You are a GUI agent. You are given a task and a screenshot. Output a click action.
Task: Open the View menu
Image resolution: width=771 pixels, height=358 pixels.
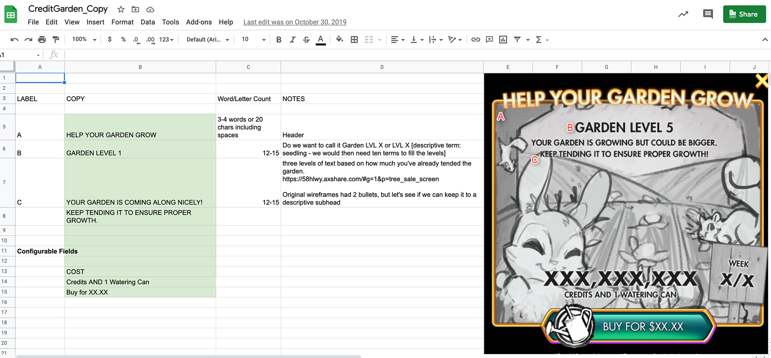point(72,22)
